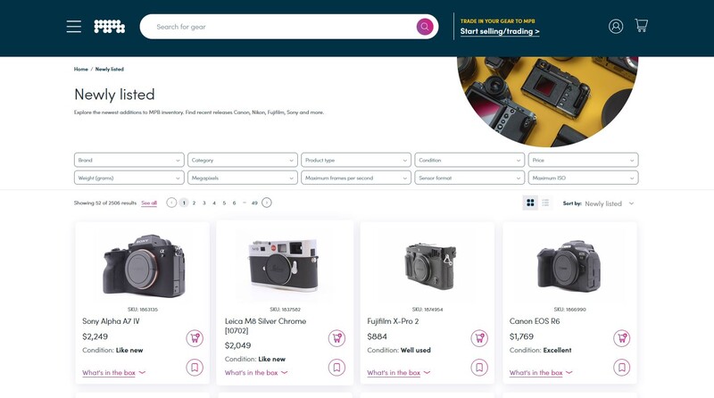
Task: Go to results page 6
Action: (234, 203)
